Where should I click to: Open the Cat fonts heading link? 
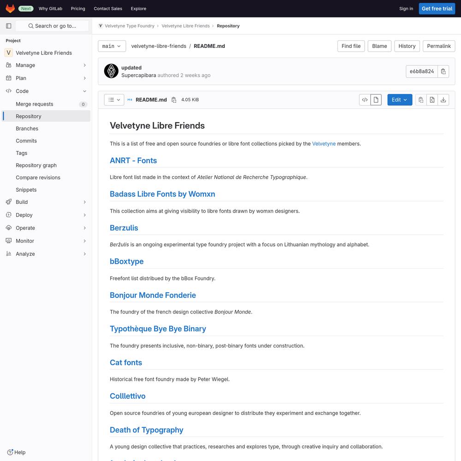tap(126, 362)
